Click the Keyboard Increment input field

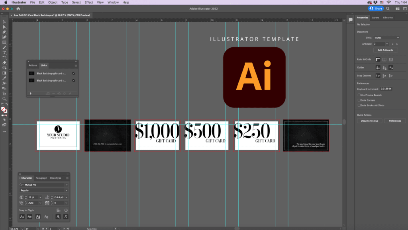385,88
